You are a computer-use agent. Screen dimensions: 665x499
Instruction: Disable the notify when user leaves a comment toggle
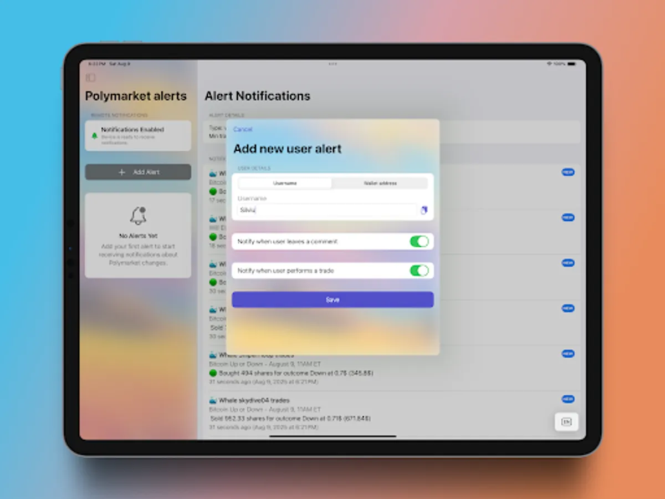420,241
